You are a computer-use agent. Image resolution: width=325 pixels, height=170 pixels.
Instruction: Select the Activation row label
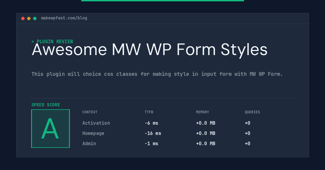(x=96, y=123)
